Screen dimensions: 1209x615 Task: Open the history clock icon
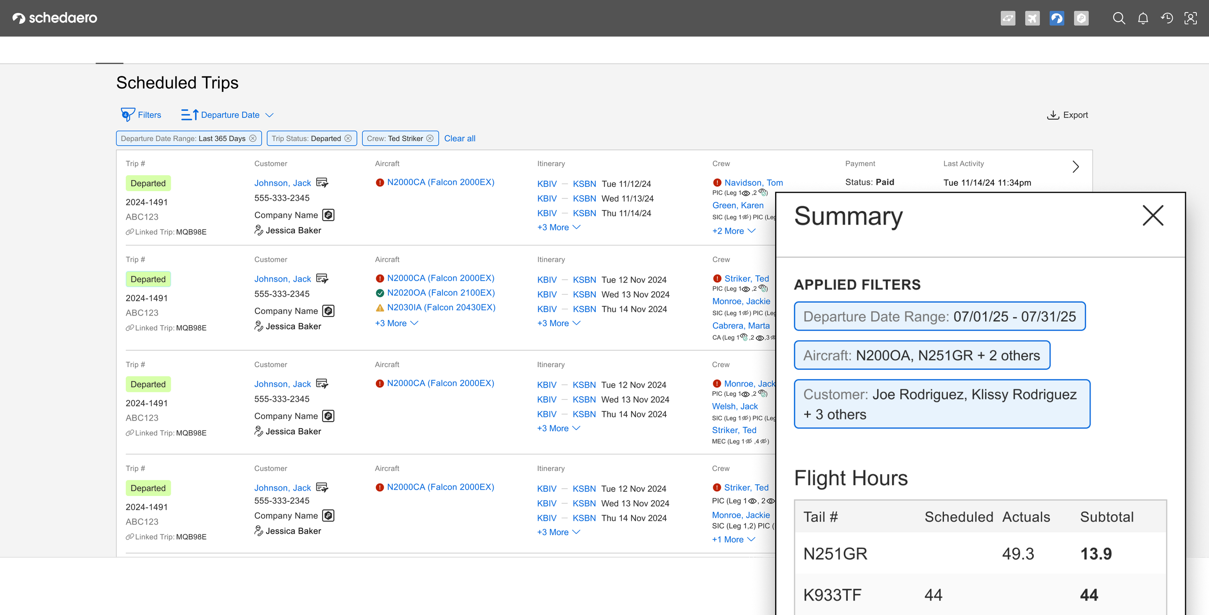click(1167, 18)
